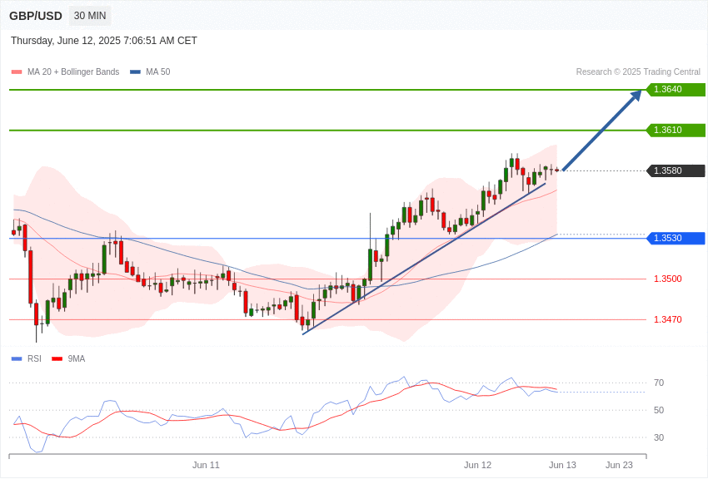Click the Jun 23 date axis label
Viewport: 708px width, 479px height.
coord(619,465)
